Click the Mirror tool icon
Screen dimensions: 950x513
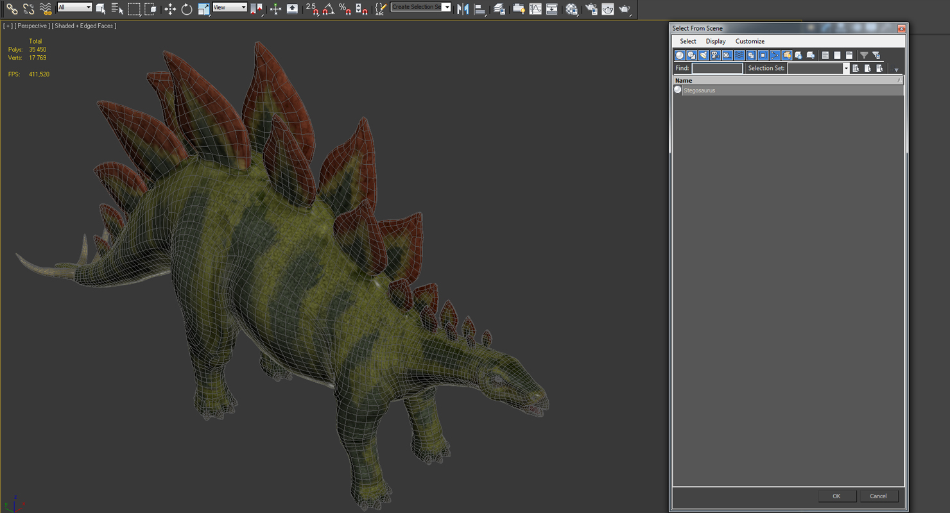click(463, 9)
